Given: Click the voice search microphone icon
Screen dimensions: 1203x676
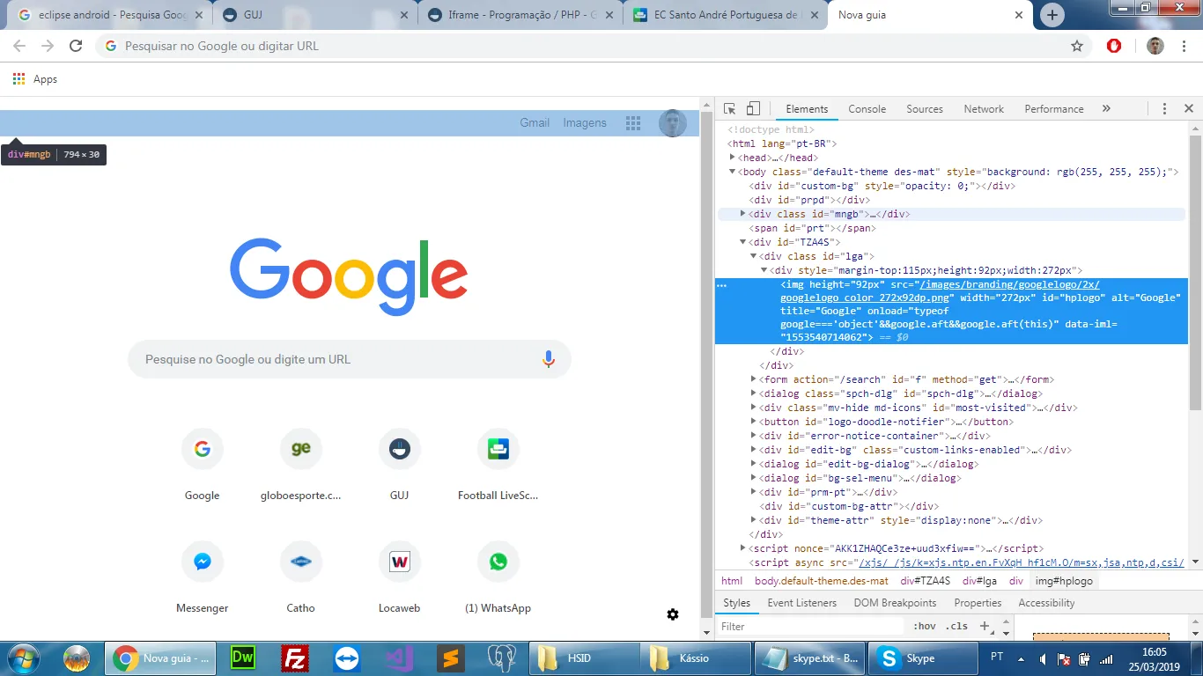Looking at the screenshot, I should click(548, 359).
